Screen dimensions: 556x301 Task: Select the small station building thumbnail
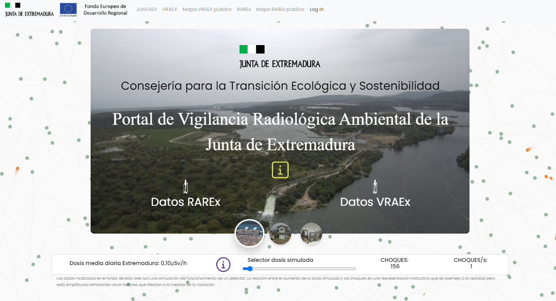[281, 234]
